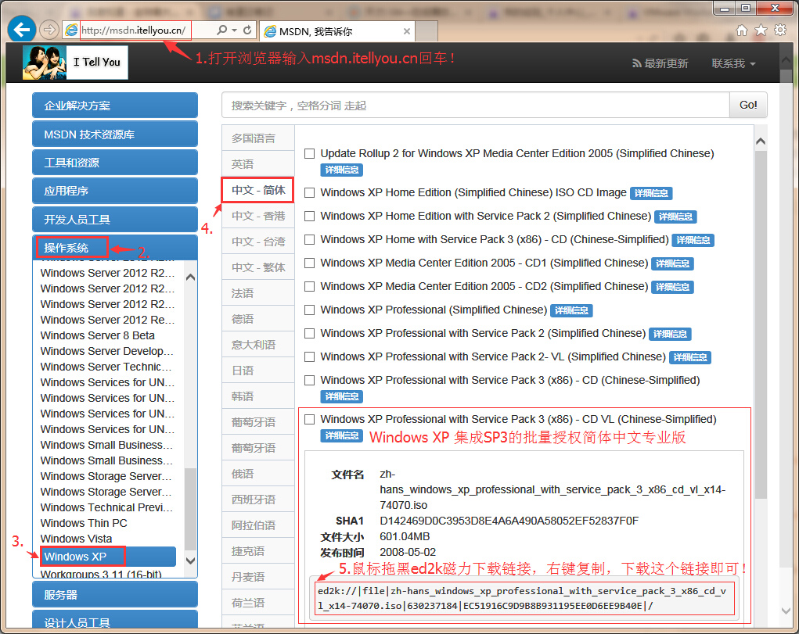Screen dimensions: 799x634
Task: Open the browser Tools gear icon
Action: [x=780, y=30]
